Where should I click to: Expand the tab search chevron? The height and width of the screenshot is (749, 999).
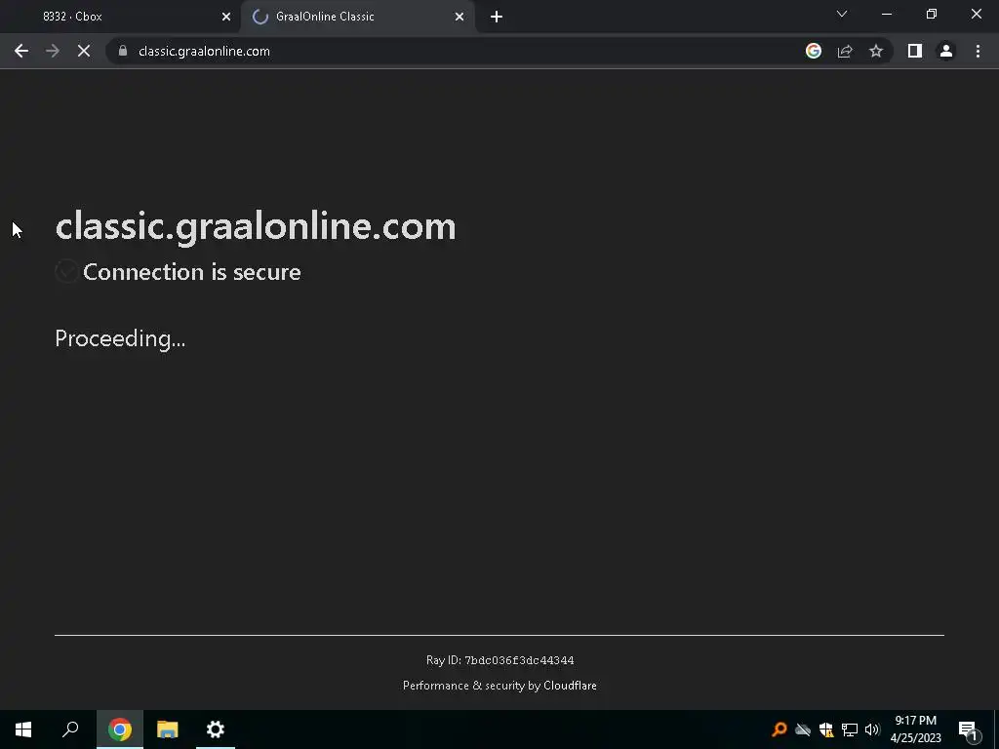842,14
